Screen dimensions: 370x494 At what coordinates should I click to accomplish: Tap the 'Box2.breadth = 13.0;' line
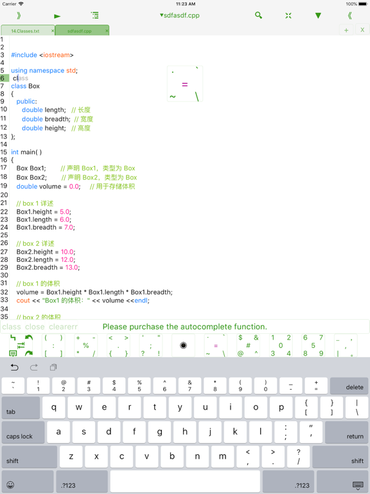click(48, 268)
